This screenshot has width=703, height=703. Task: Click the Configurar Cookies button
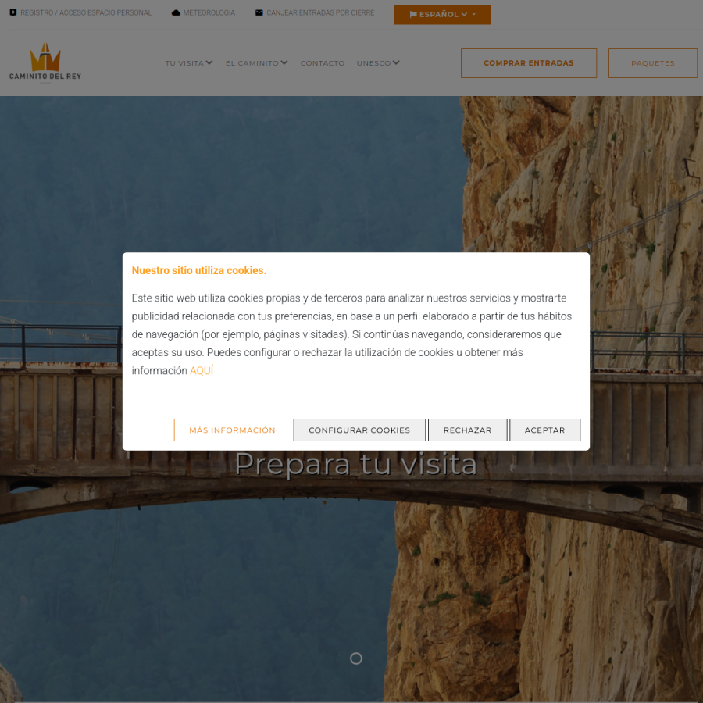(359, 430)
